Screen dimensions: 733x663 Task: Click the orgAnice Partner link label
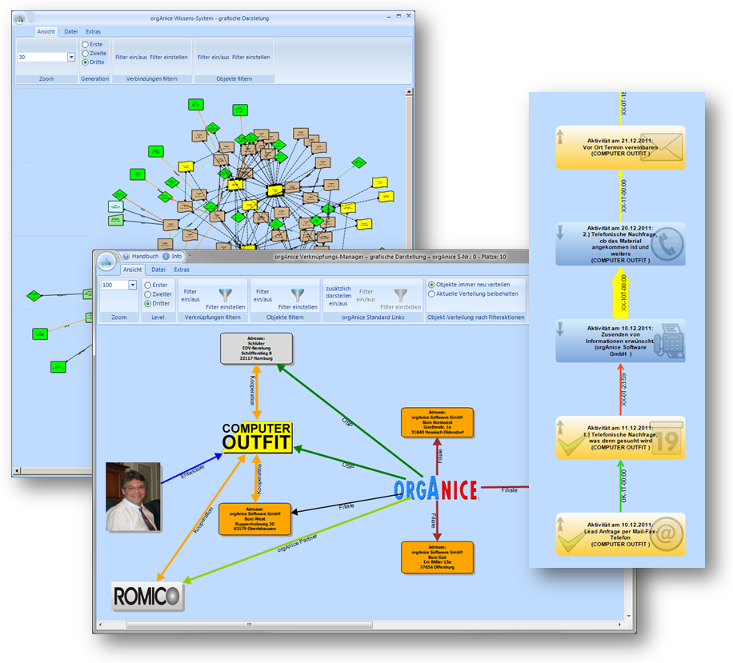(x=298, y=543)
